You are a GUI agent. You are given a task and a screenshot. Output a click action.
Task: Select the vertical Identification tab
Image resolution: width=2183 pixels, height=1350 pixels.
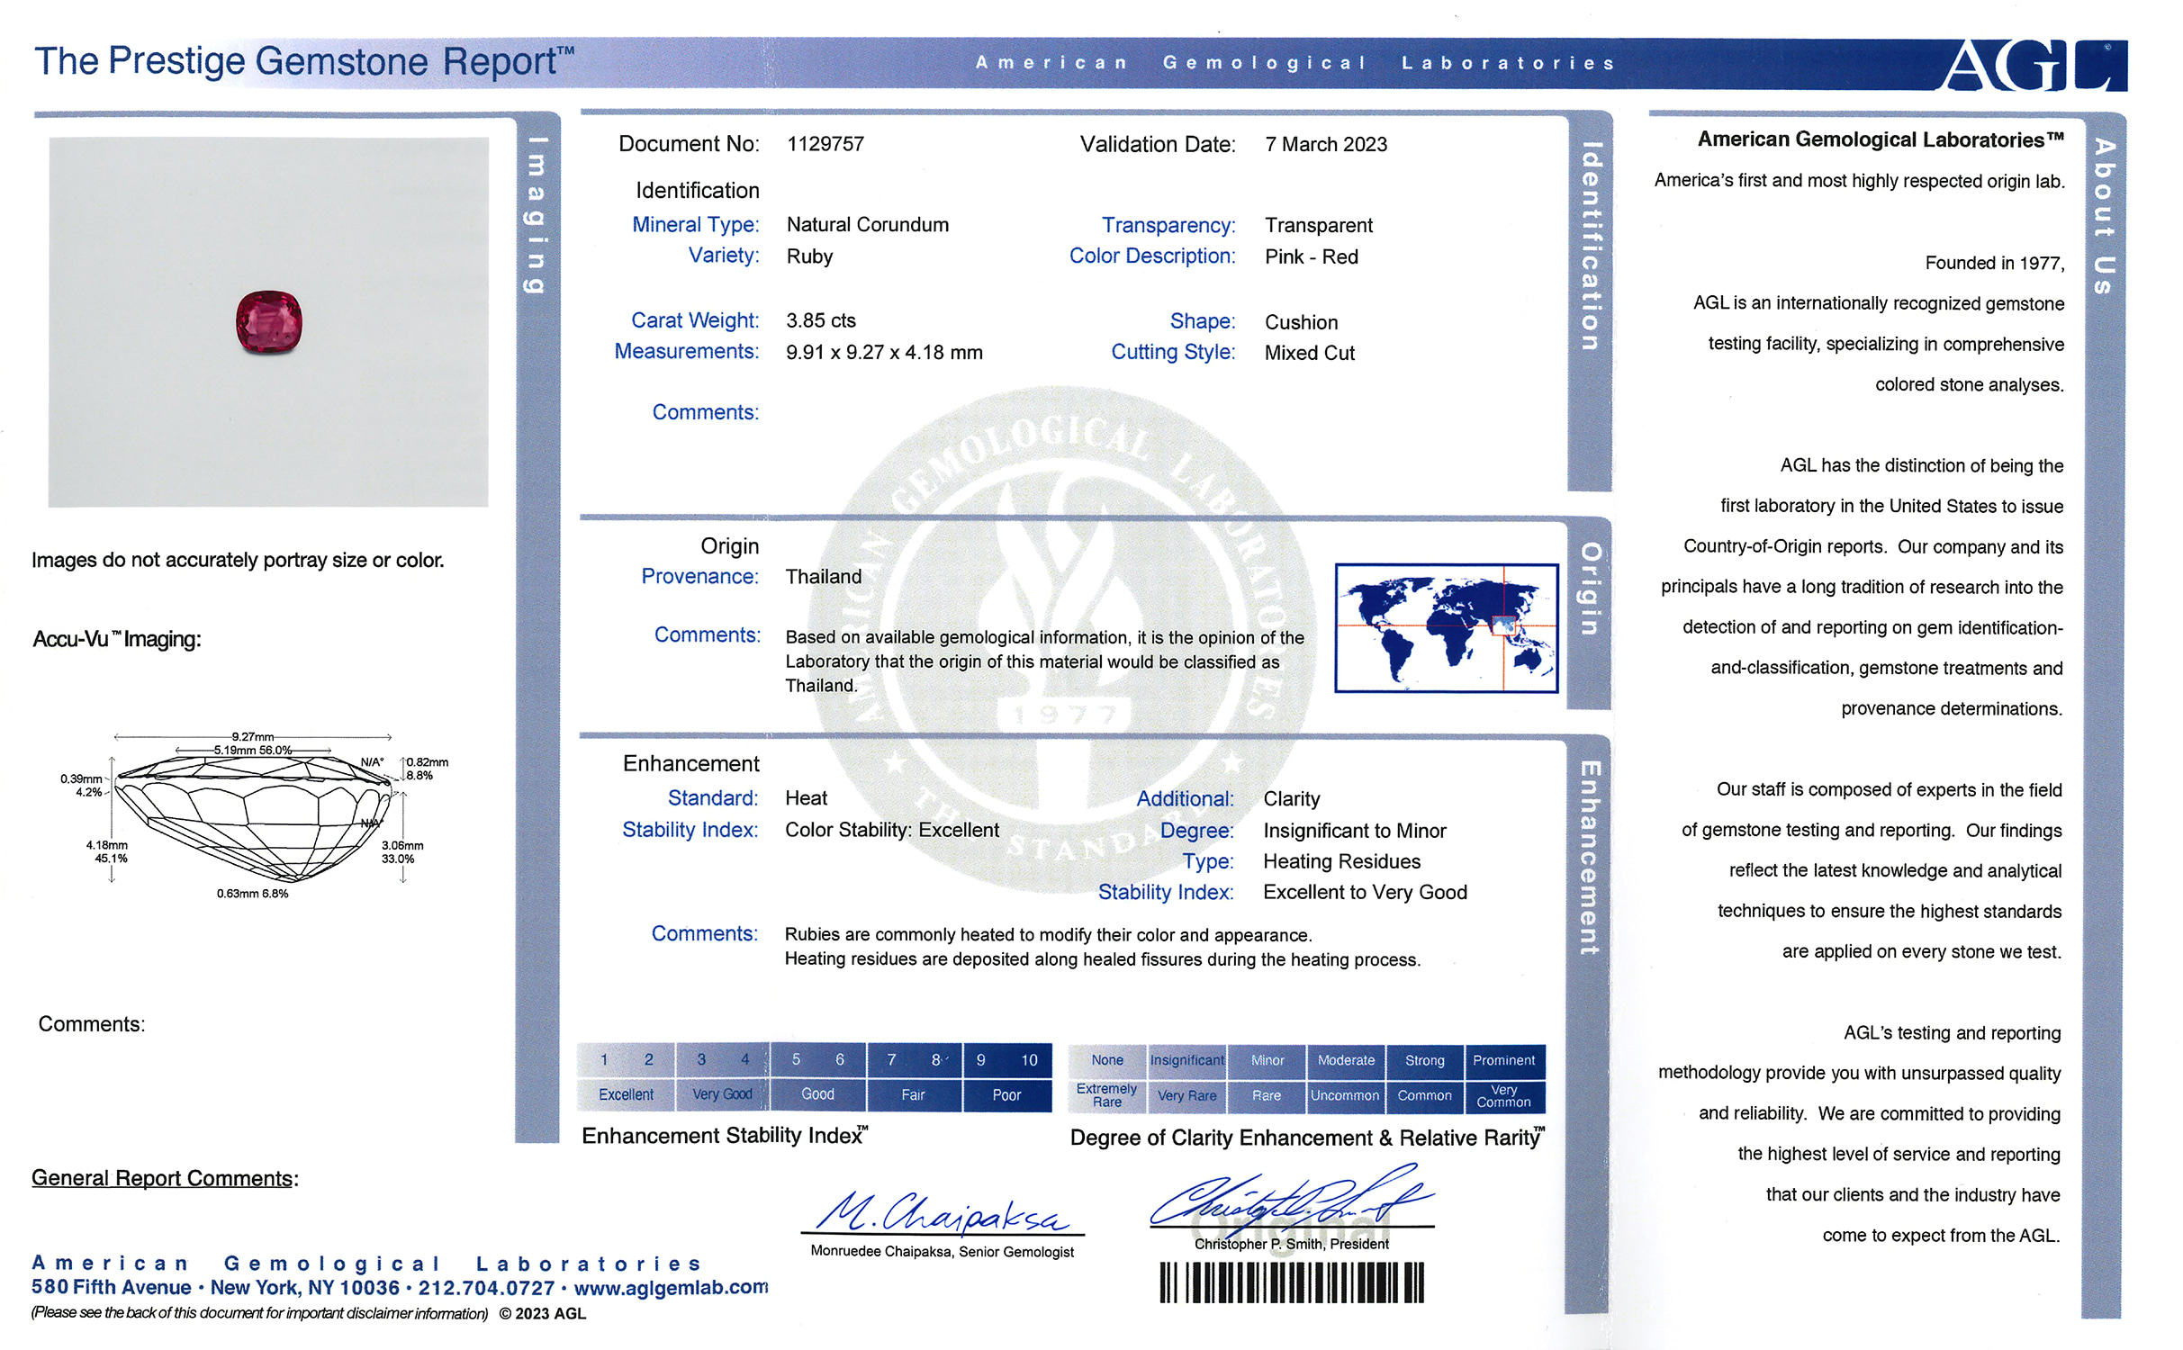1590,247
